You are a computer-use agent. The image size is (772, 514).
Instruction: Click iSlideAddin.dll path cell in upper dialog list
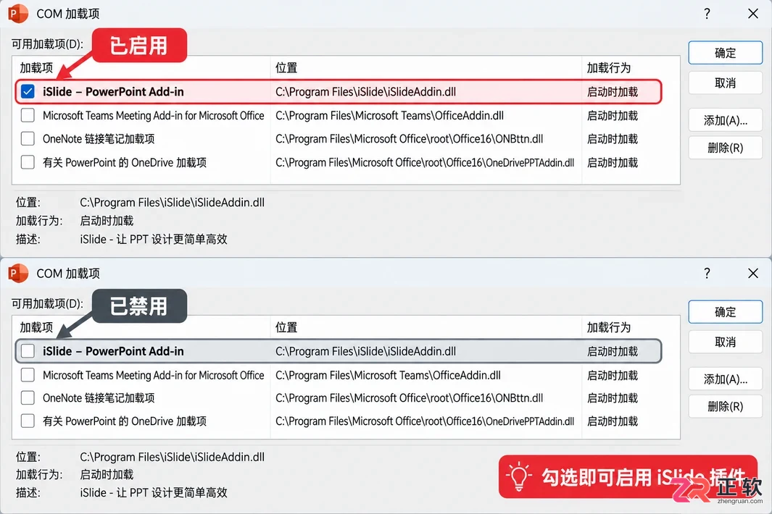(x=366, y=91)
